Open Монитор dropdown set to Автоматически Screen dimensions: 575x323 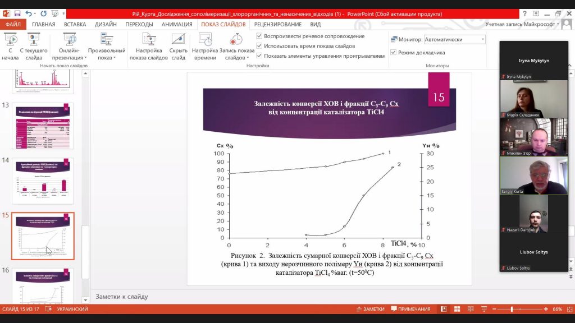(454, 39)
